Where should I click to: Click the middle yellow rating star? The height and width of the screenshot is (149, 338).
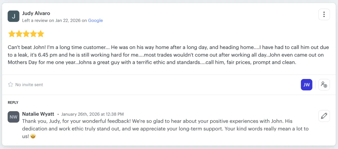coord(26,34)
